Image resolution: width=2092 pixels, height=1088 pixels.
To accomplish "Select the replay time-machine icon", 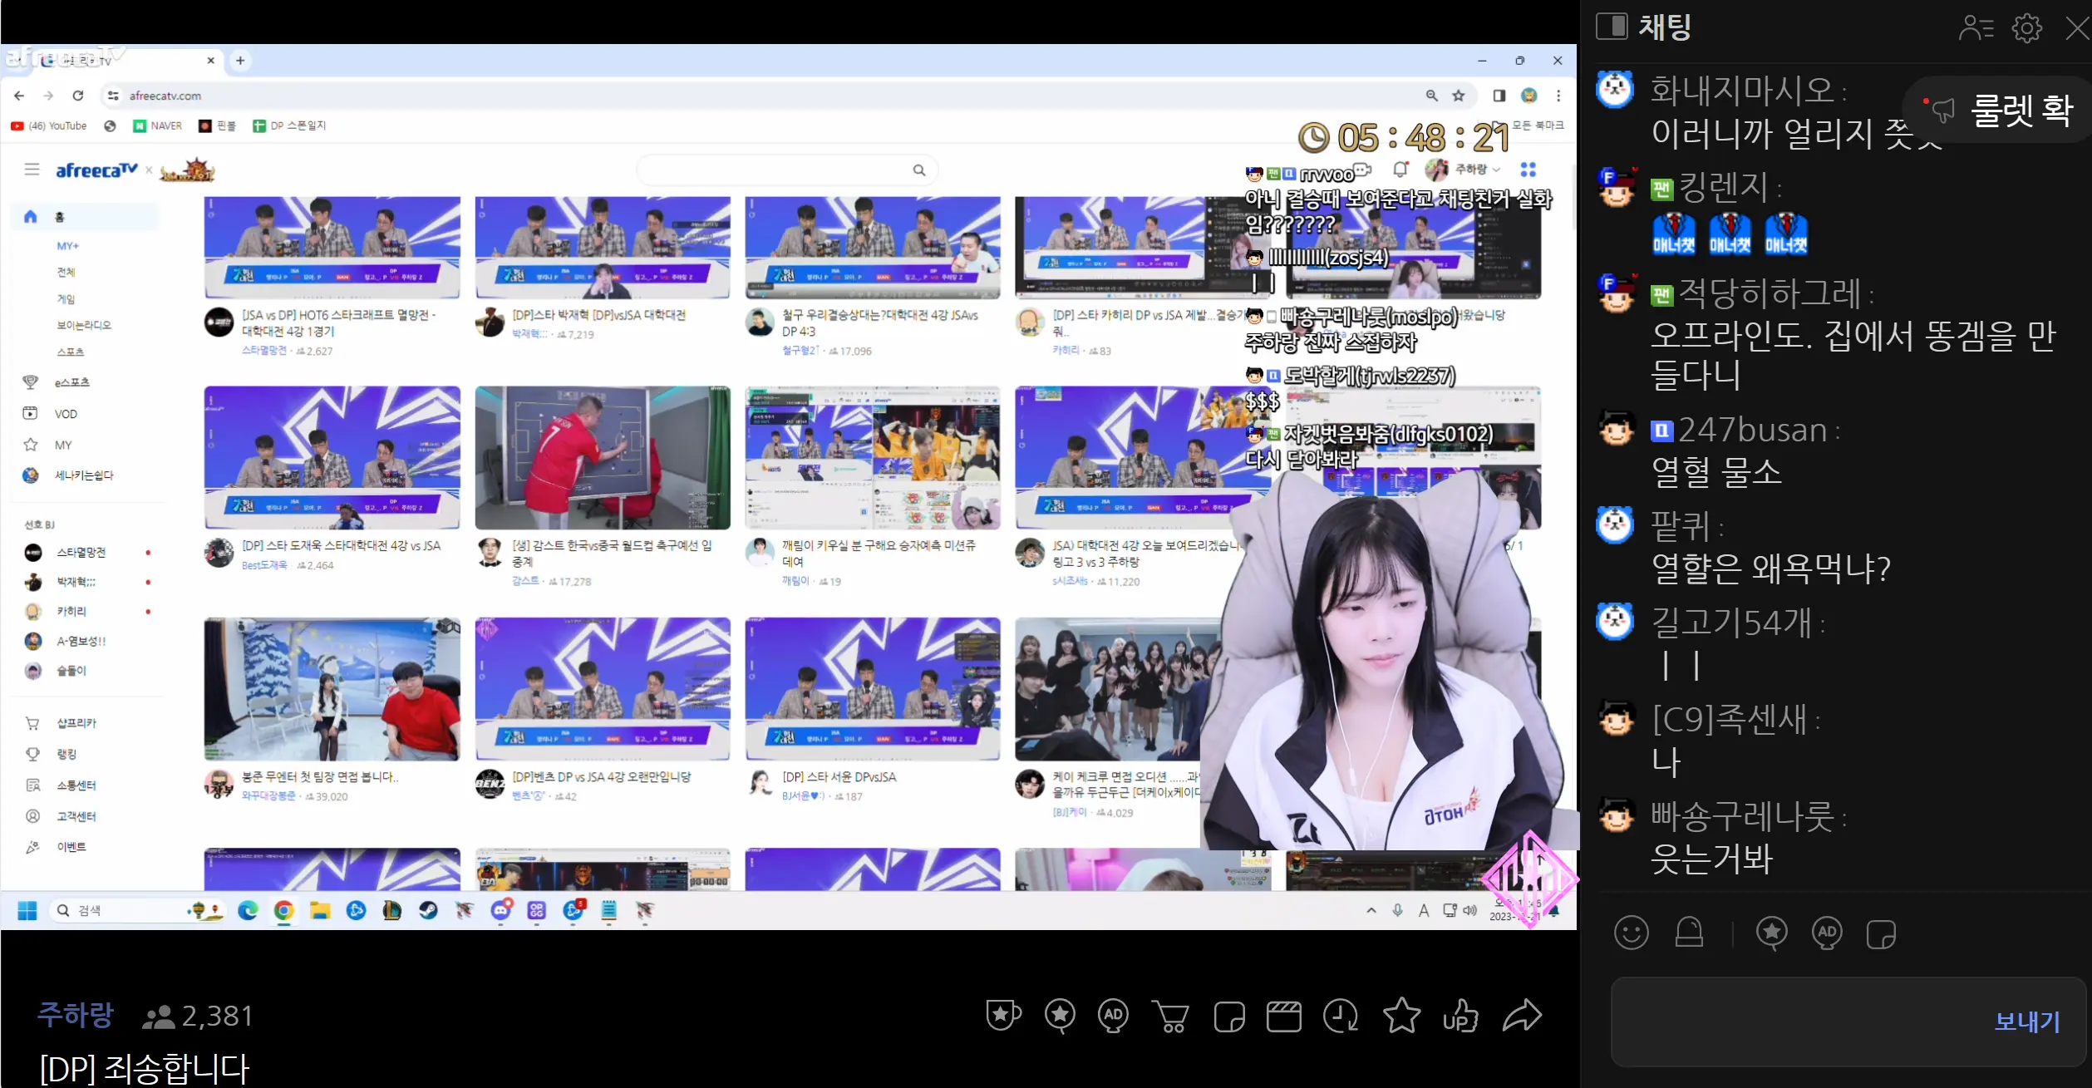I will 1341,1016.
